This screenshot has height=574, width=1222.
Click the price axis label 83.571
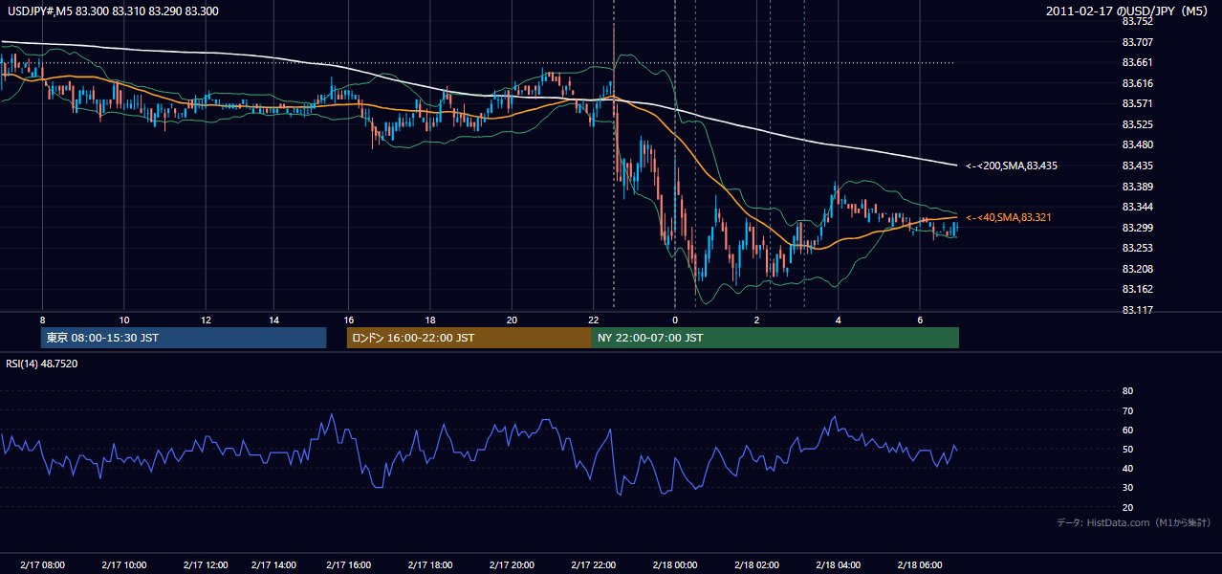(1136, 103)
